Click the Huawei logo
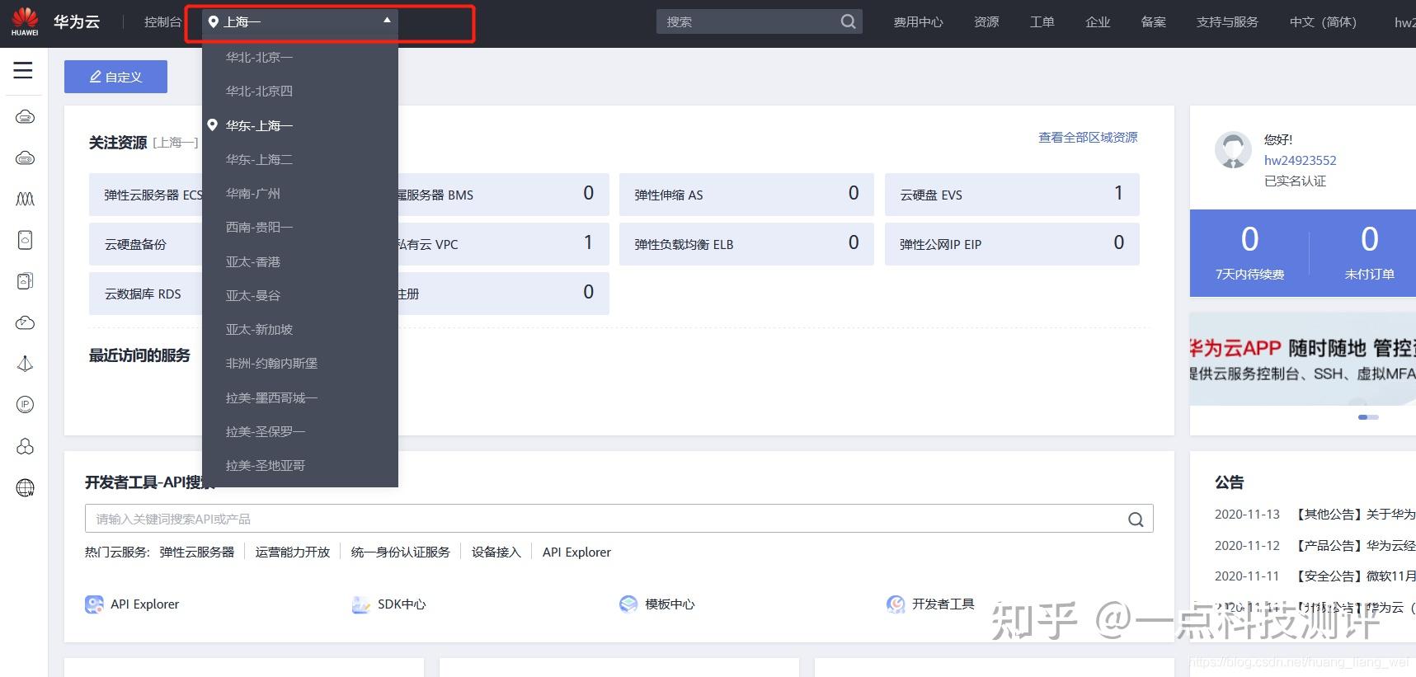Image resolution: width=1416 pixels, height=677 pixels. click(x=25, y=21)
